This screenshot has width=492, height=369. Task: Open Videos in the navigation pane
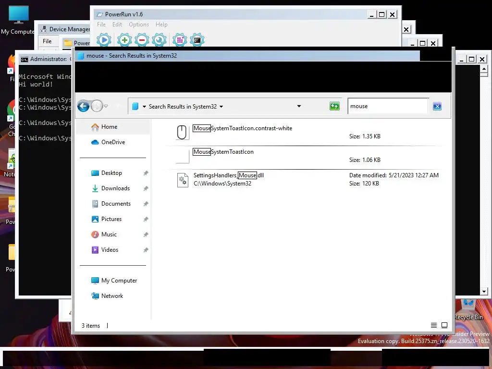pos(113,250)
